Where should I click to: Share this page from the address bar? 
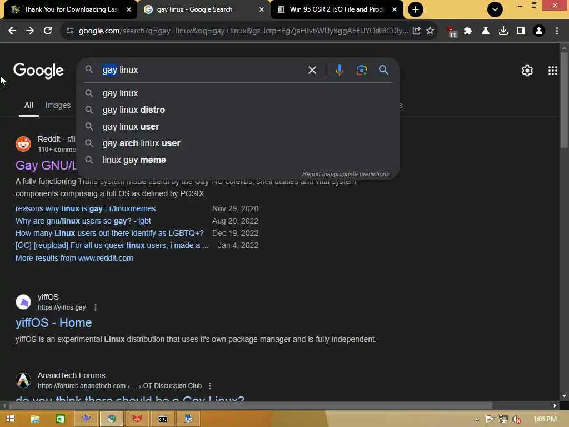pos(417,31)
